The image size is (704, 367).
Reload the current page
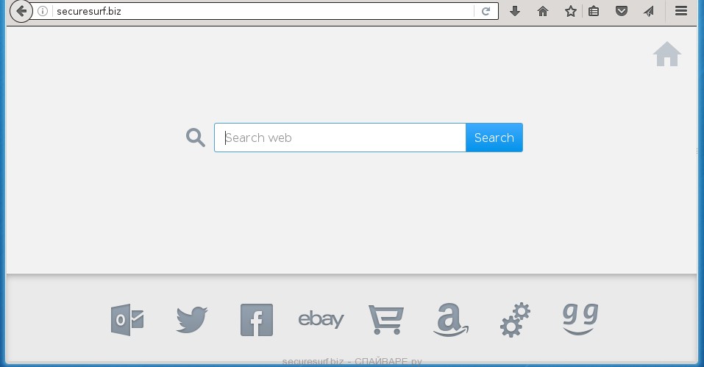(x=486, y=11)
